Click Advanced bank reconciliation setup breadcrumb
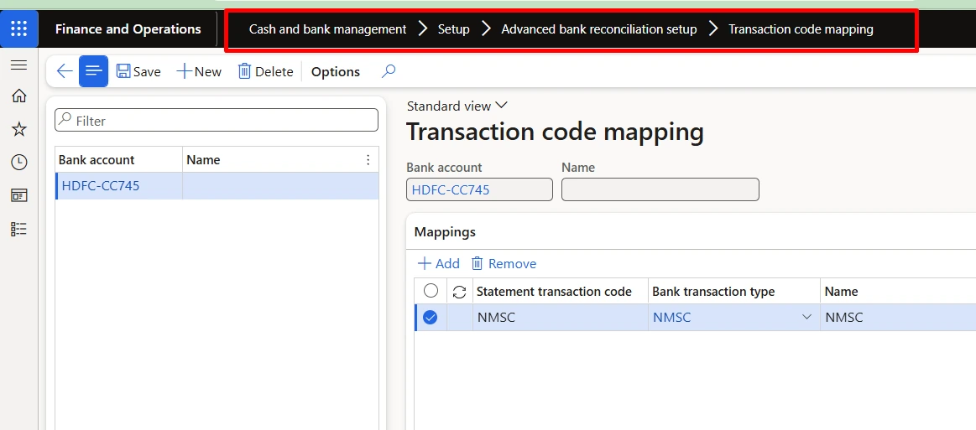The width and height of the screenshot is (976, 430). pyautogui.click(x=599, y=29)
